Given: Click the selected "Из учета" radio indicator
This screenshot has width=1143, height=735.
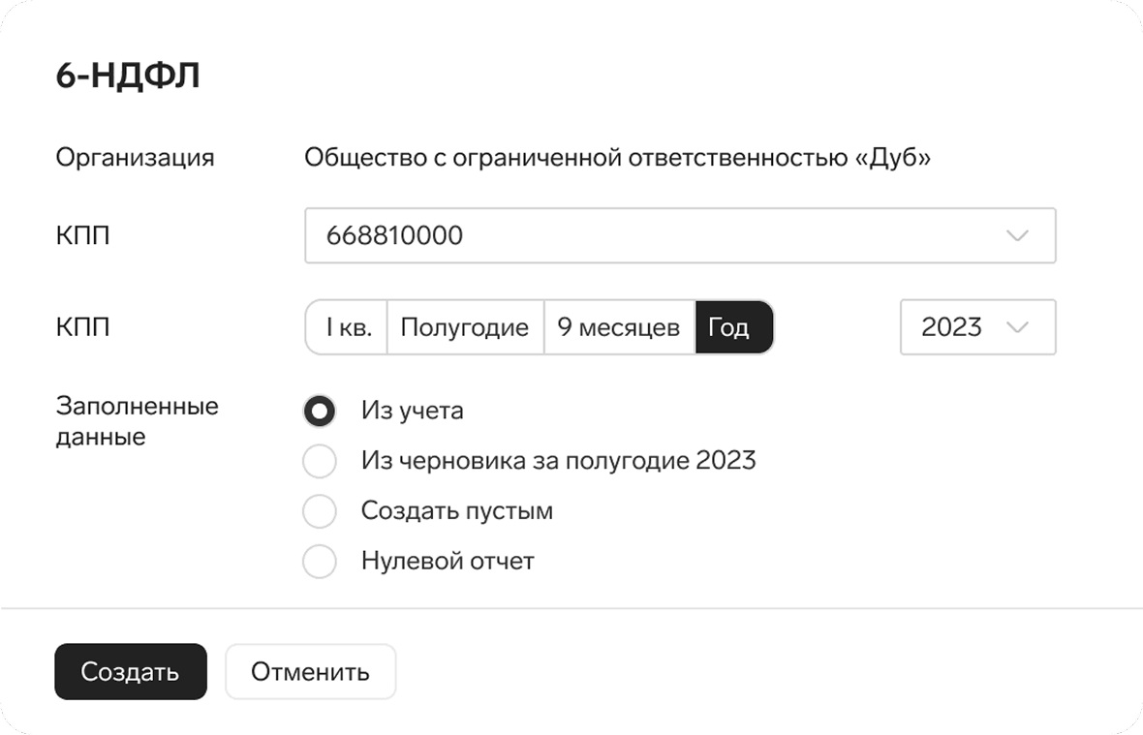Looking at the screenshot, I should pos(320,411).
